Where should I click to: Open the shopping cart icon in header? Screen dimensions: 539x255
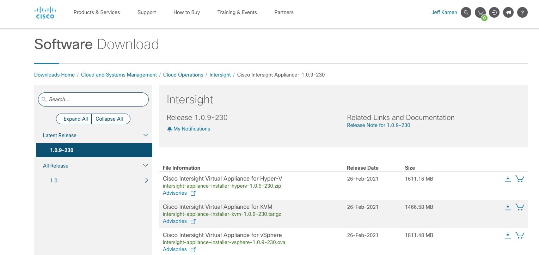[480, 12]
